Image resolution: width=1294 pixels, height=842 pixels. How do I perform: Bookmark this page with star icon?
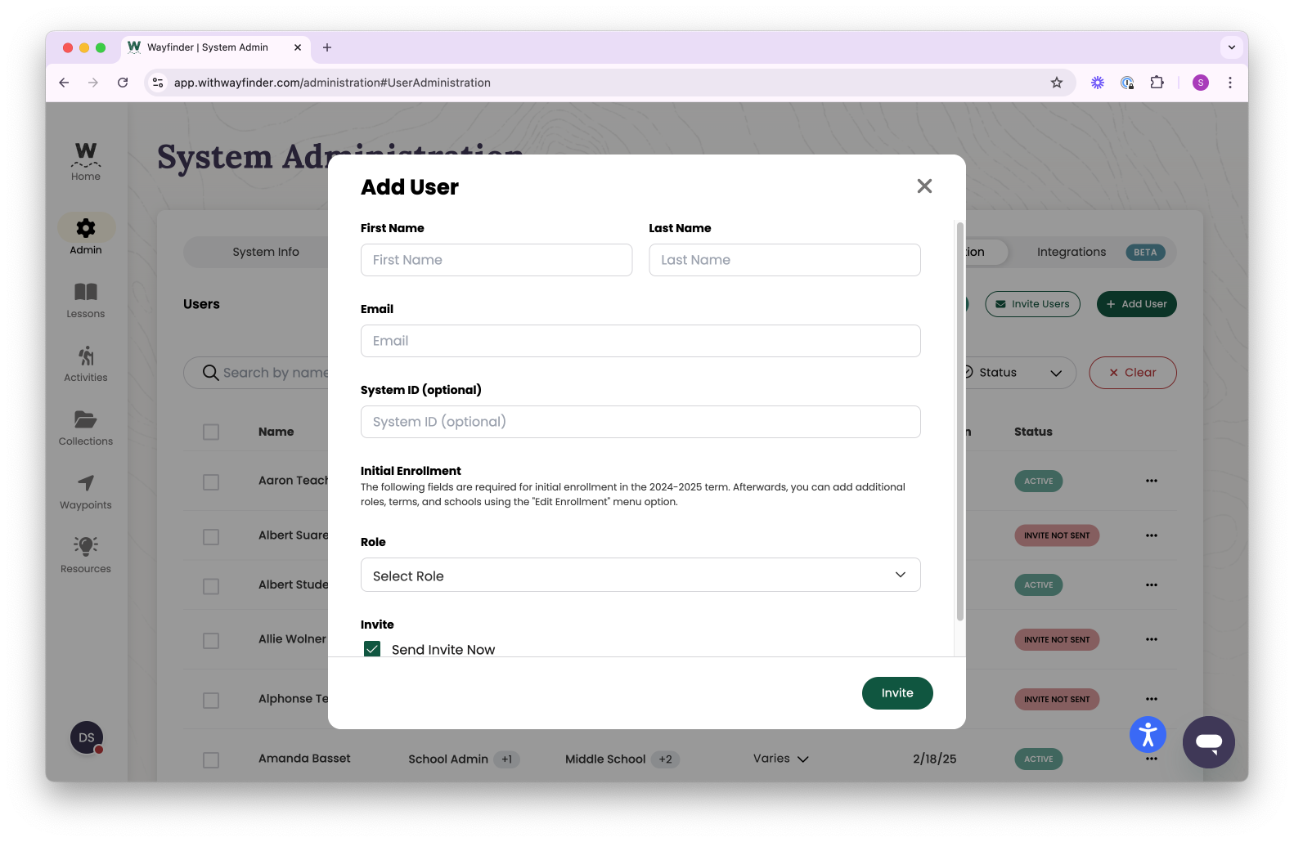pyautogui.click(x=1057, y=83)
